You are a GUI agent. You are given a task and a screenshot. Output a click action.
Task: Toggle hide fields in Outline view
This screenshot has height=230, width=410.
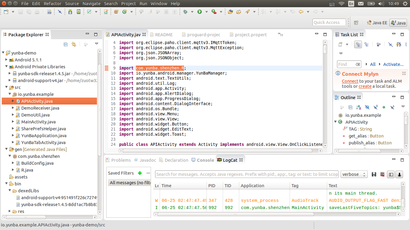[367, 107]
